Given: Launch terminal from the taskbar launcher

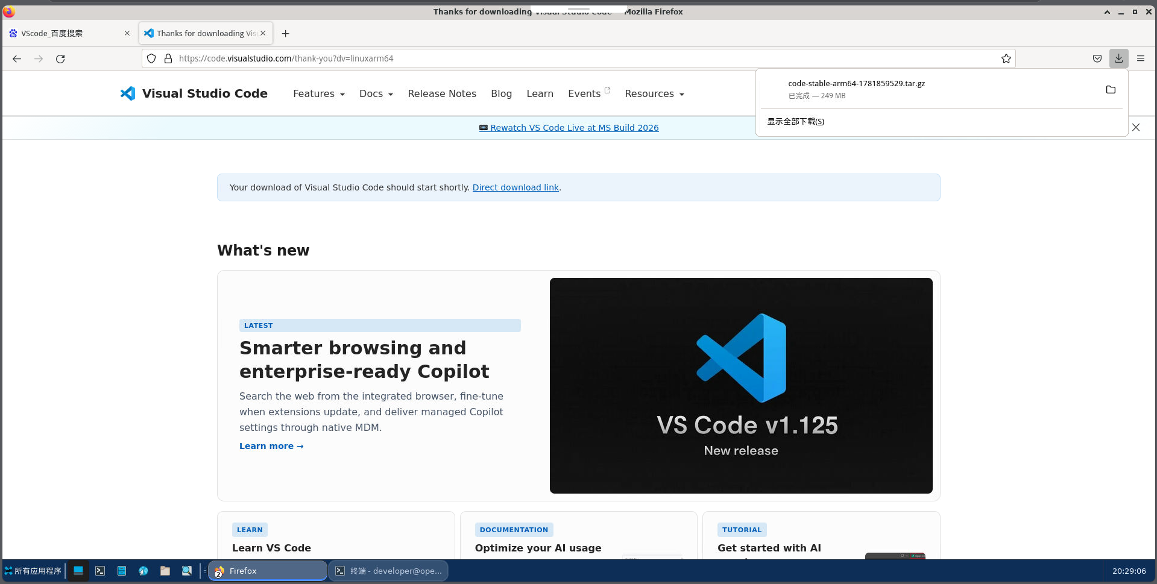Looking at the screenshot, I should coord(100,571).
